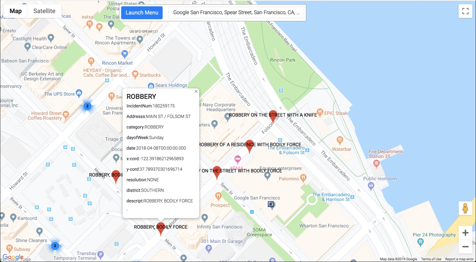This screenshot has height=262, width=476.
Task: Close the ROBBERY info window
Action: pos(196,92)
